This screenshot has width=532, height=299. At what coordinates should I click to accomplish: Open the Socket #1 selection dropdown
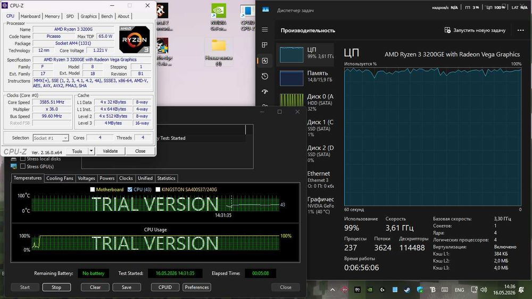tap(51, 138)
